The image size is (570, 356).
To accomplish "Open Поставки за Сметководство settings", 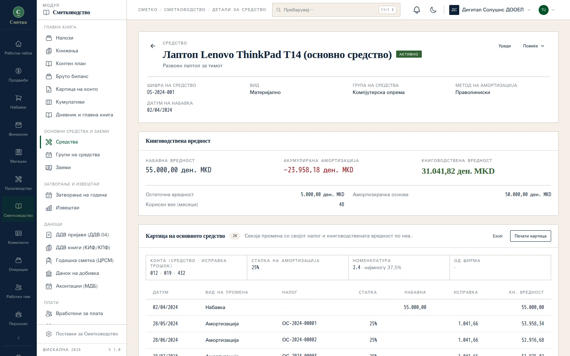I will point(82,334).
